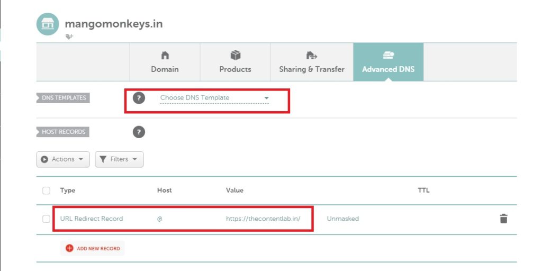542x271 pixels.
Task: Open the Filters dropdown menu
Action: pos(119,159)
